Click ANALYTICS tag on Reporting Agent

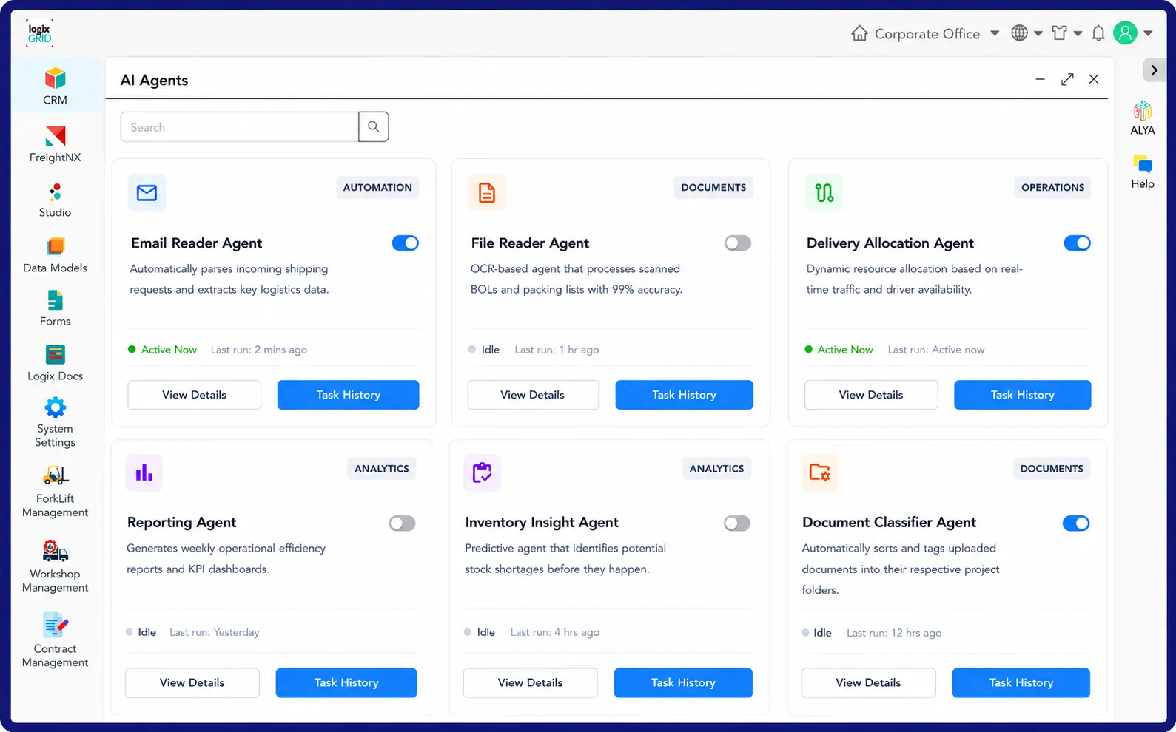pyautogui.click(x=382, y=469)
